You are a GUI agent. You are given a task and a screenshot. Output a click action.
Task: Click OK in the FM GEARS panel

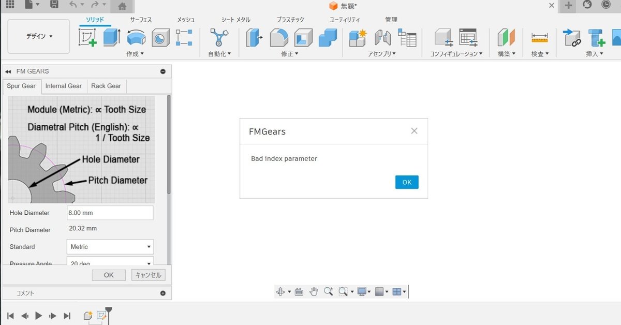pyautogui.click(x=109, y=275)
